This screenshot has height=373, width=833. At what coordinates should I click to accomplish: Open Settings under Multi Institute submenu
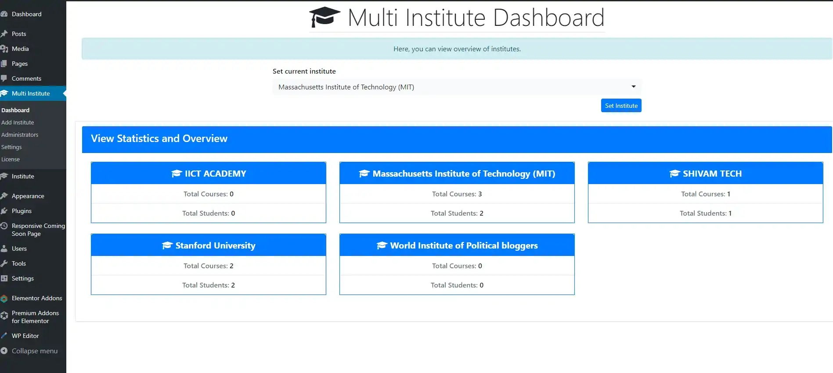click(11, 147)
